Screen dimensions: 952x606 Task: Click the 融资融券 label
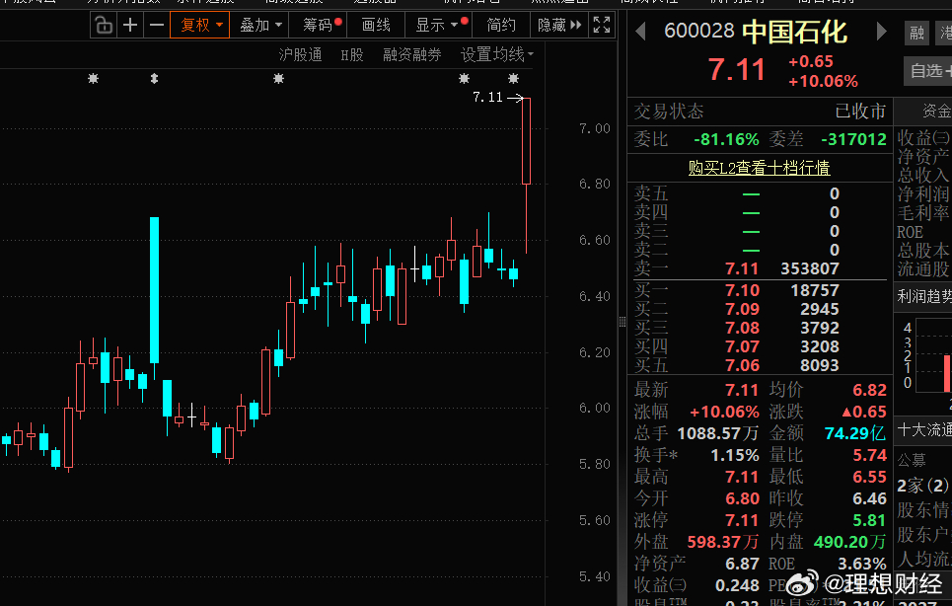(x=411, y=55)
